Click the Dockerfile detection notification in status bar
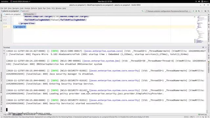This screenshot has width=210, height=118. 76,117
